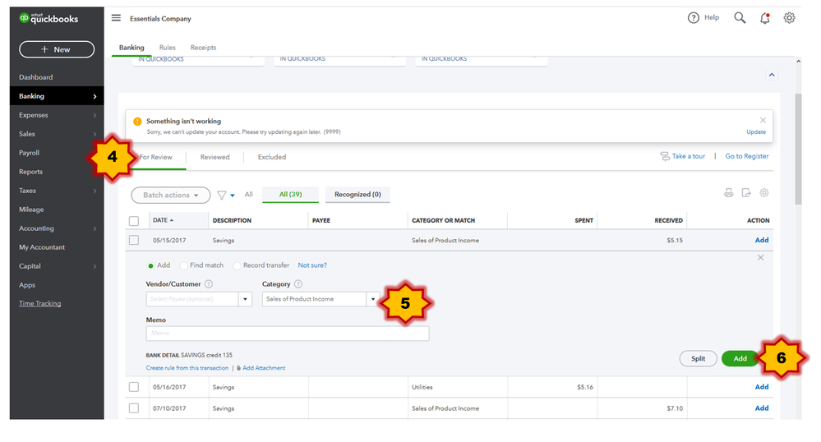The image size is (821, 442).
Task: Click Update link in alert
Action: point(756,132)
